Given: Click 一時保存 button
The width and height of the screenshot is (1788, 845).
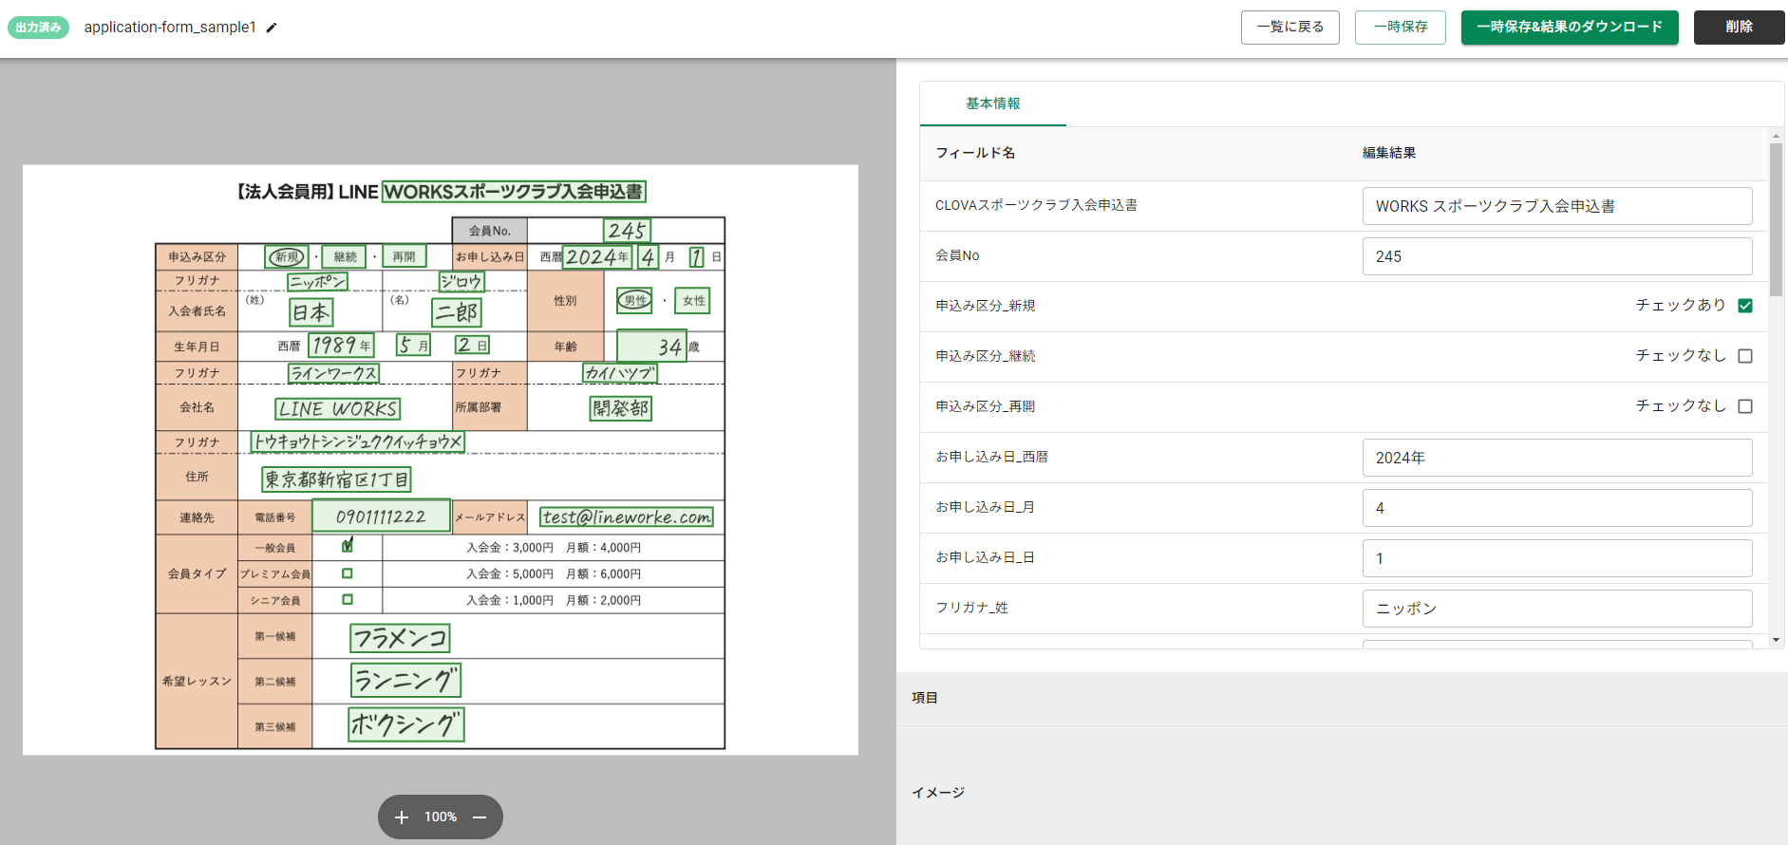Looking at the screenshot, I should click(1401, 28).
